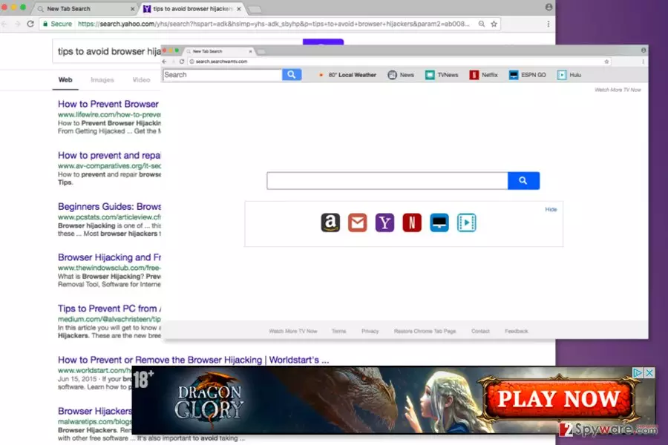Image resolution: width=668 pixels, height=445 pixels.
Task: Open the ESPN GO toolbar link
Action: point(528,75)
